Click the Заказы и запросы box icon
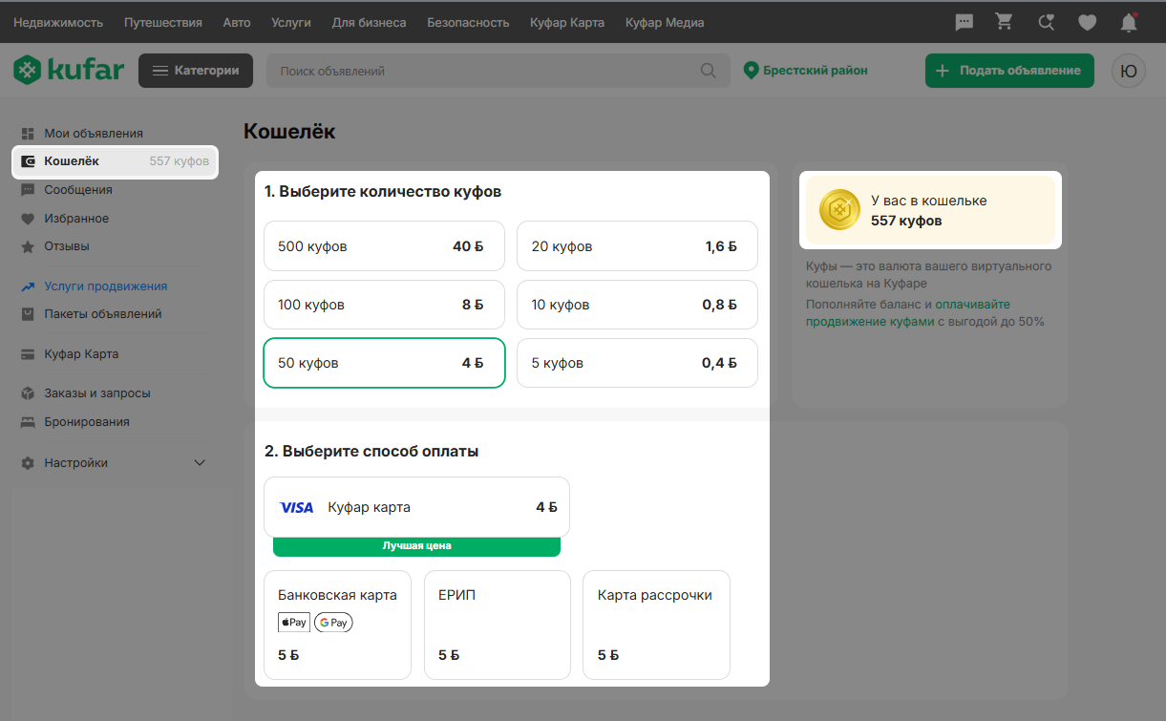 pyautogui.click(x=28, y=393)
